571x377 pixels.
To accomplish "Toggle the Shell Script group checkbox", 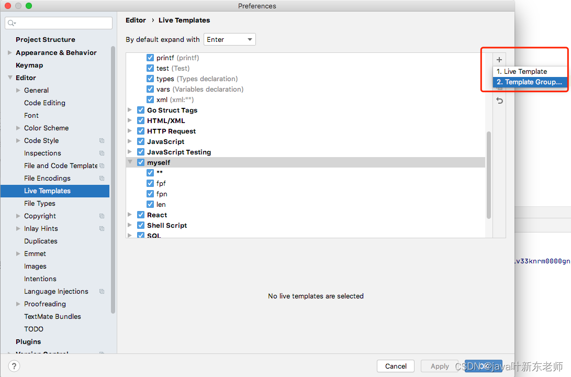I will [x=141, y=226].
